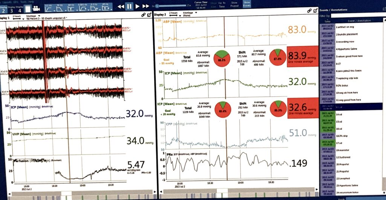This screenshot has height=200, width=386.
Task: Pause the playback
Action: [x=129, y=6]
